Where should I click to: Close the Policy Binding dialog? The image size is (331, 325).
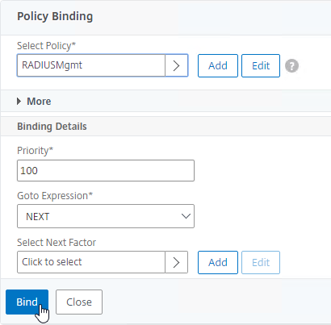click(x=79, y=302)
